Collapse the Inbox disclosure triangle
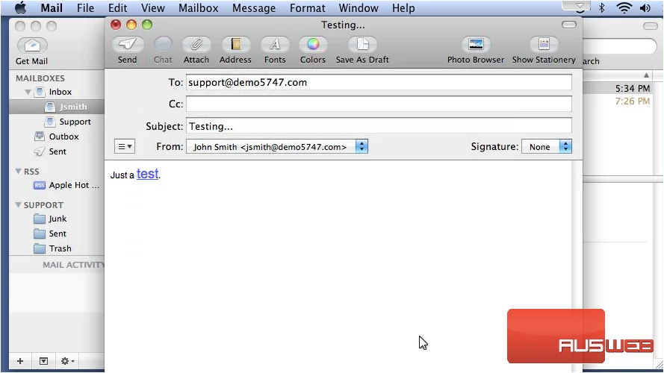Viewport: 664px width, 373px height. pos(28,92)
